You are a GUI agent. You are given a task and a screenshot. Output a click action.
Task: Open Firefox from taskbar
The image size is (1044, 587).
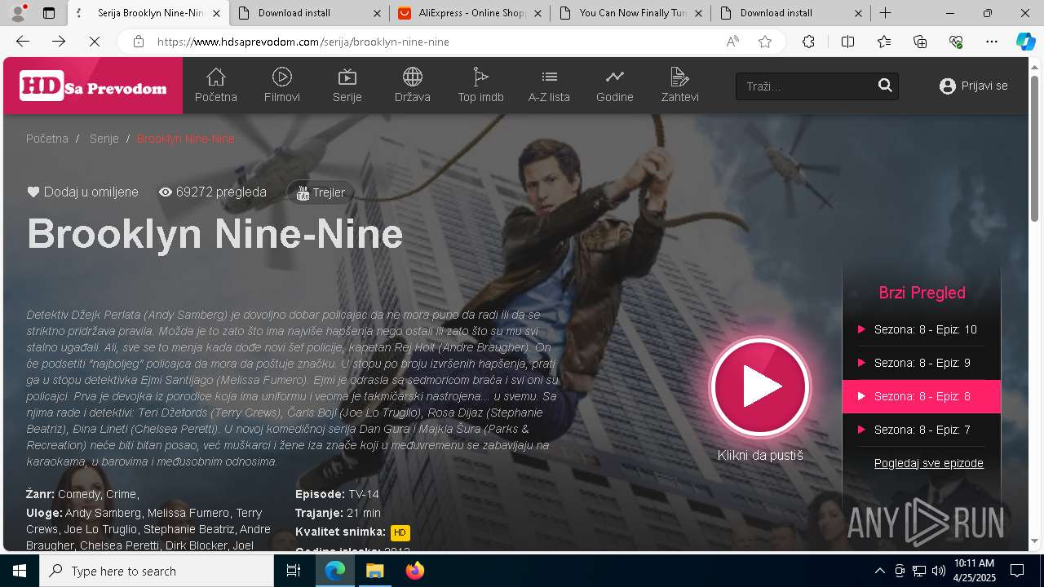[414, 571]
